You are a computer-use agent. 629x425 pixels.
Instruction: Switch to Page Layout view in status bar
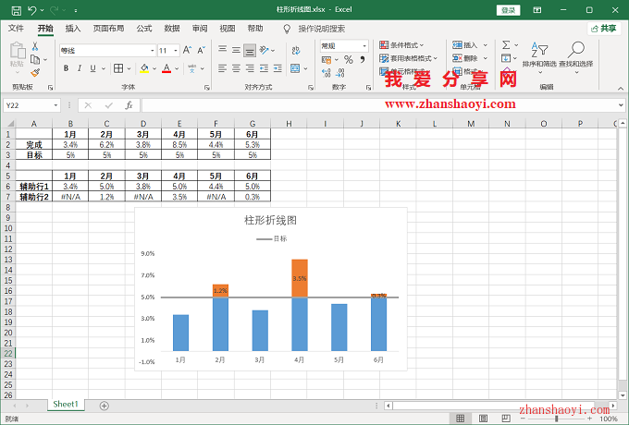point(484,419)
